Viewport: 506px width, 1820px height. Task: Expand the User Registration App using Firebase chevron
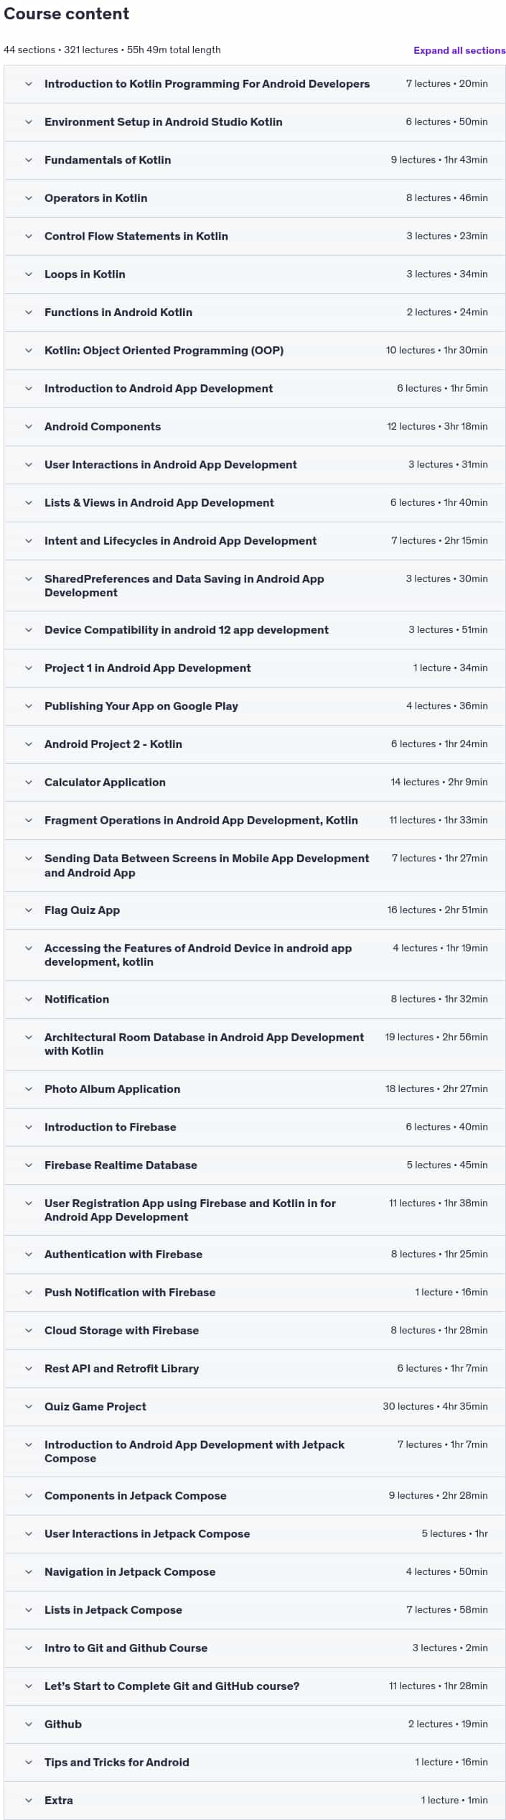pos(29,1204)
